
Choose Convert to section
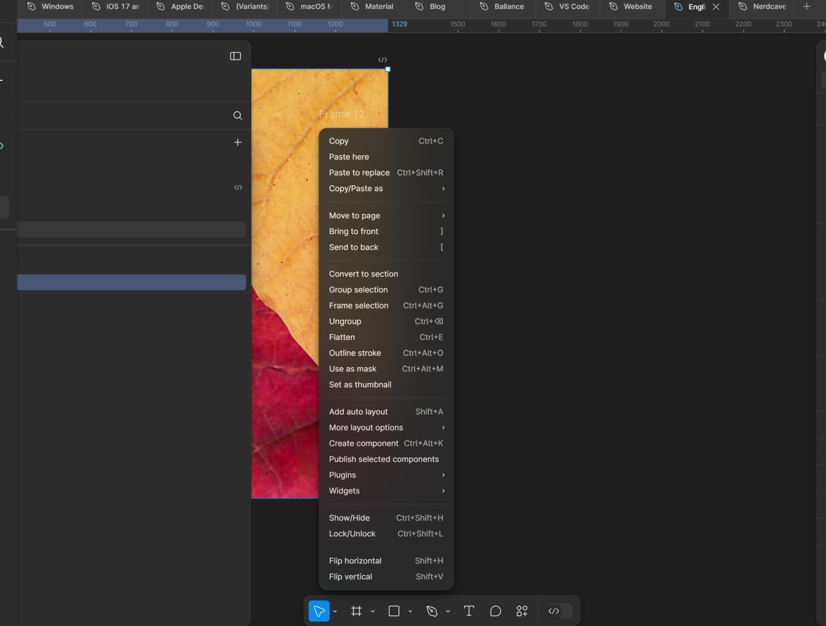386,274
